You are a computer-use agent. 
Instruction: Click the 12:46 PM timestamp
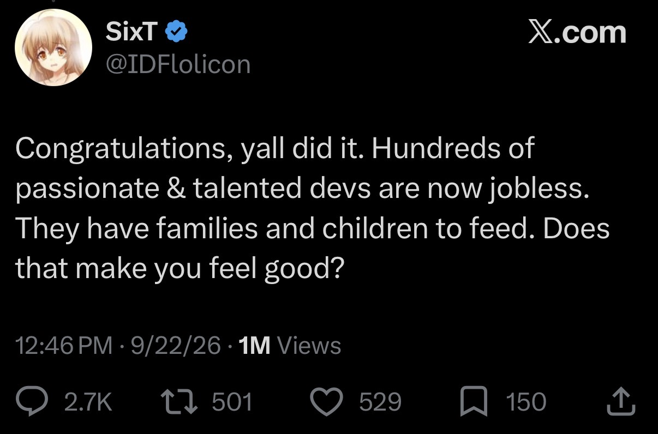coord(64,346)
